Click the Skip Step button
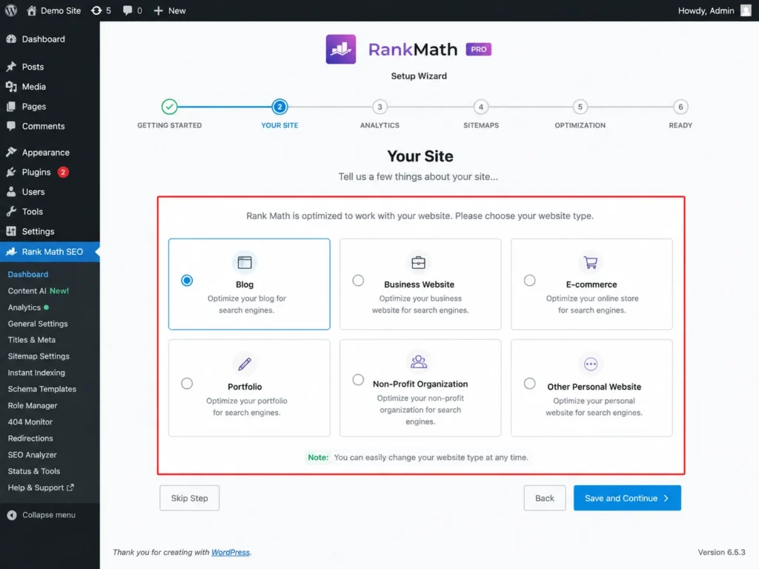The image size is (759, 569). (x=189, y=498)
